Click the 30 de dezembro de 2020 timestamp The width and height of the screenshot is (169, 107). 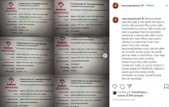pyautogui.click(x=124, y=100)
